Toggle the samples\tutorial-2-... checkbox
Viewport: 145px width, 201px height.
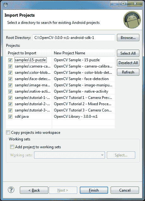point(10,104)
